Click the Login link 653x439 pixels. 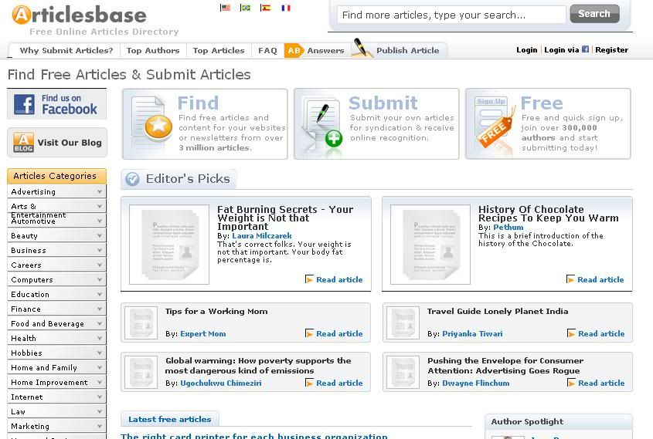pos(527,50)
